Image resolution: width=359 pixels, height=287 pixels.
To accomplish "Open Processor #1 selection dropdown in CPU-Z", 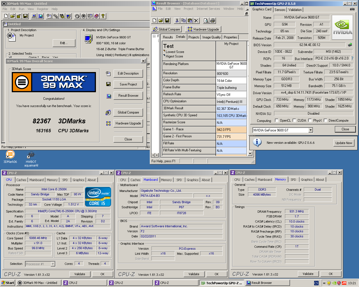I will pos(53,264).
